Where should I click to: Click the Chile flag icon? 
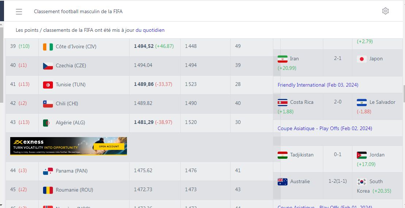point(48,104)
